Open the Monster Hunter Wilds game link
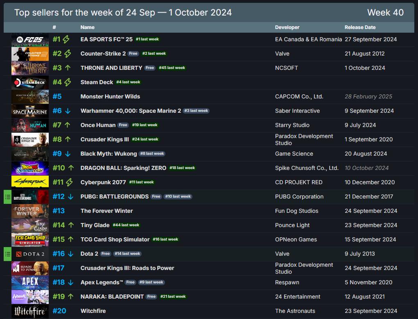This screenshot has width=418, height=319. pyautogui.click(x=110, y=96)
